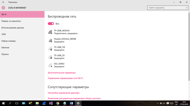Select network name TP-LINK_110

point(59,47)
